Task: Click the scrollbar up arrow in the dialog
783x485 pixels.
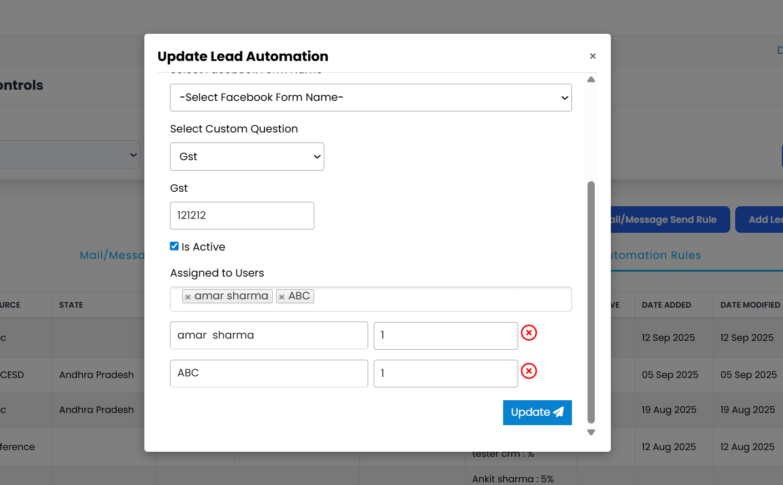Action: click(x=591, y=79)
